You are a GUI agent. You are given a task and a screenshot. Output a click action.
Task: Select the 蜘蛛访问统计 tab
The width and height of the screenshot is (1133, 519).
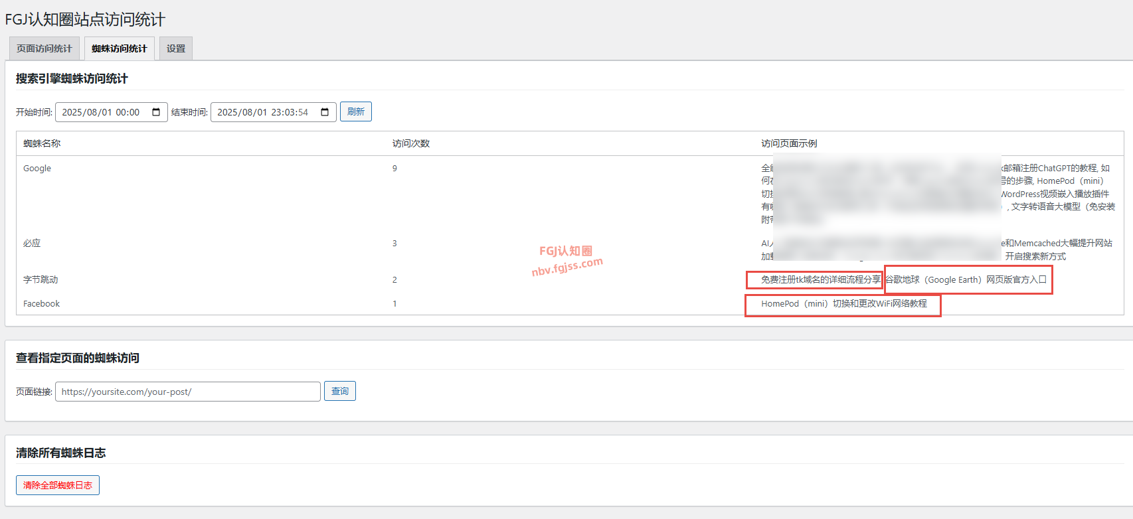point(120,48)
